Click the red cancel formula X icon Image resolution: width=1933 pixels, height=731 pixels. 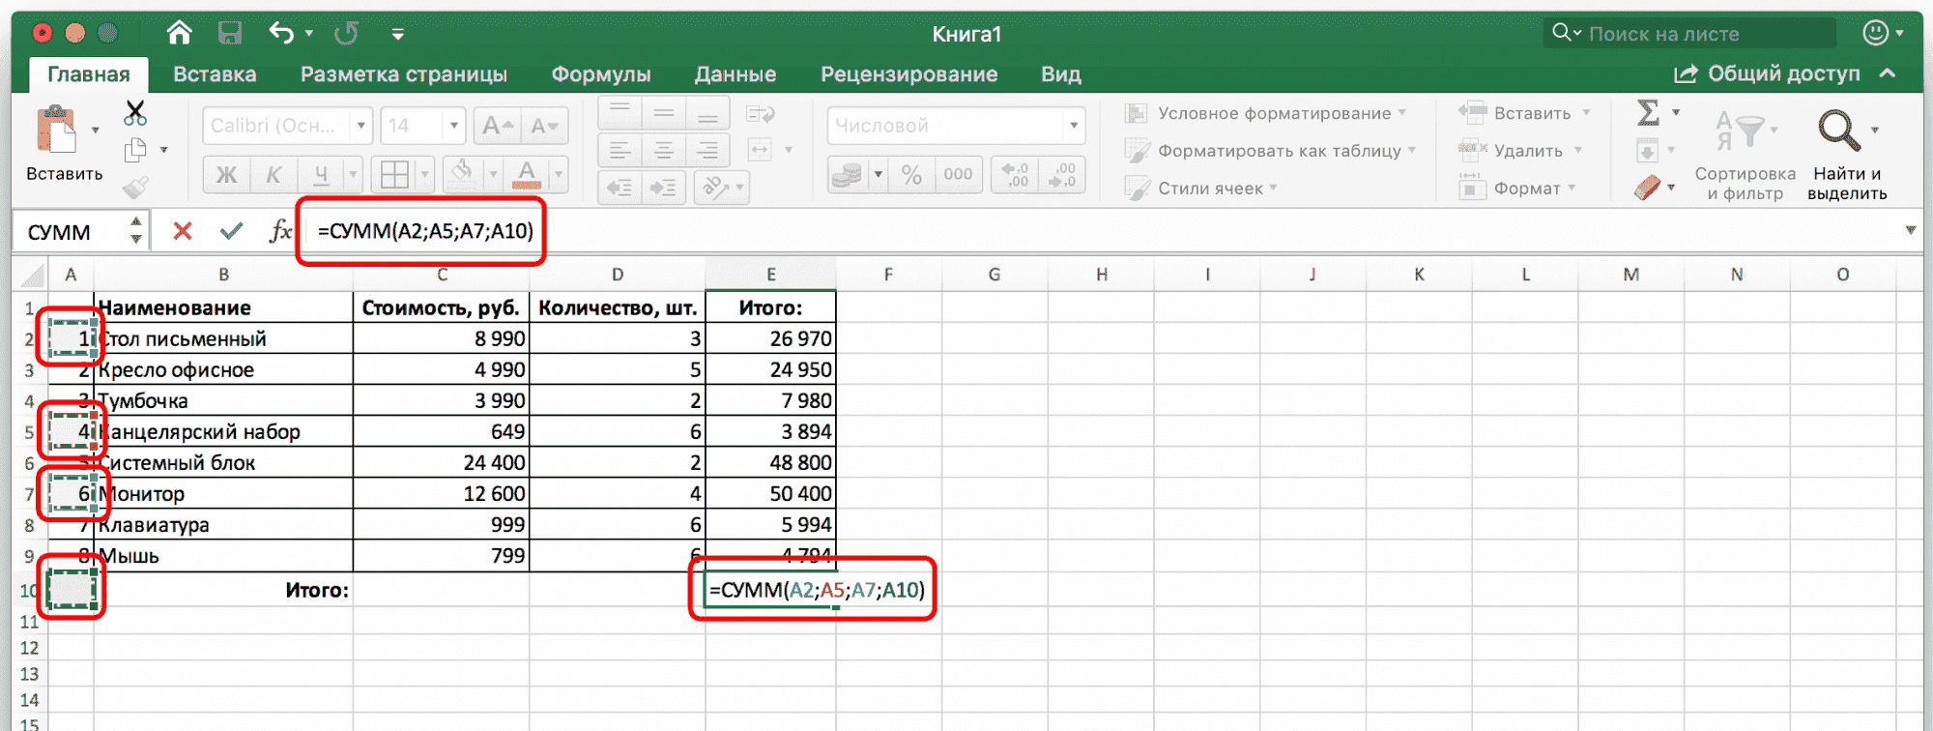pyautogui.click(x=182, y=231)
